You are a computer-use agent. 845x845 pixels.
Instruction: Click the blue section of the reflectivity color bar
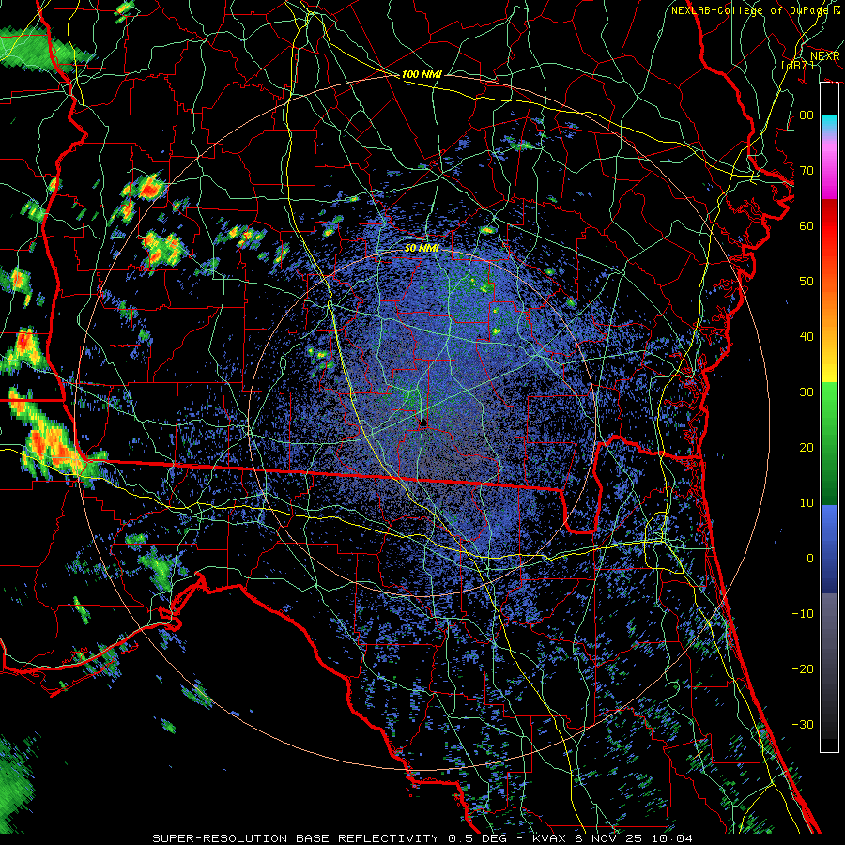829,548
